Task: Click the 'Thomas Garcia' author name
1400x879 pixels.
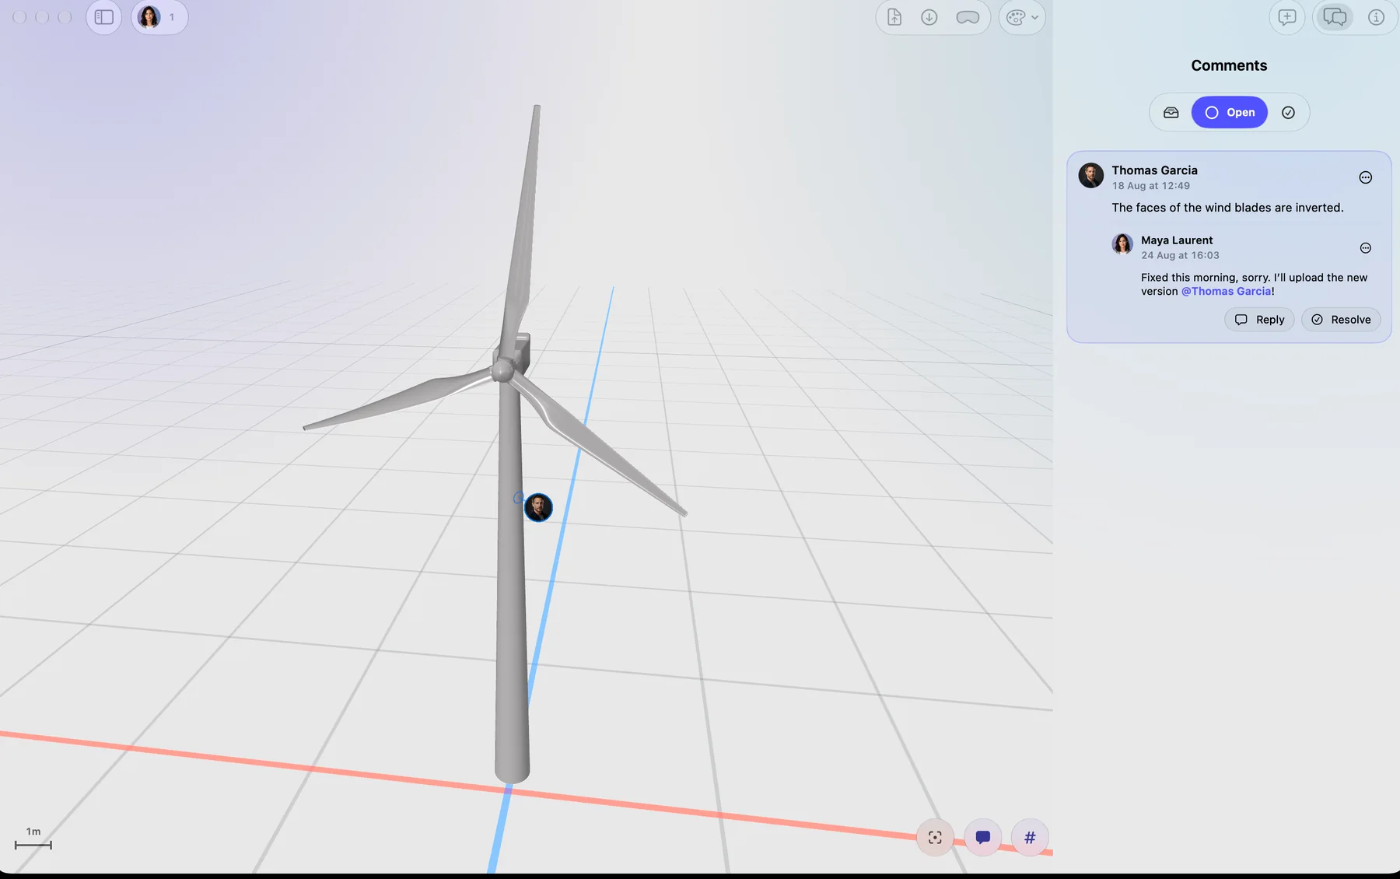Action: (1154, 170)
